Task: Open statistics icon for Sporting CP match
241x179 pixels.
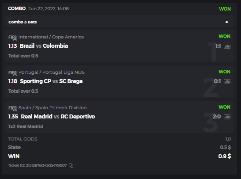Action: click(227, 82)
